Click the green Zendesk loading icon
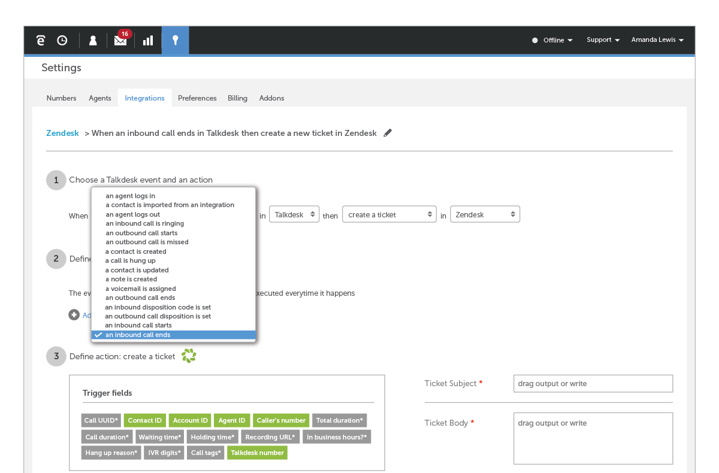Image resolution: width=719 pixels, height=473 pixels. click(189, 356)
